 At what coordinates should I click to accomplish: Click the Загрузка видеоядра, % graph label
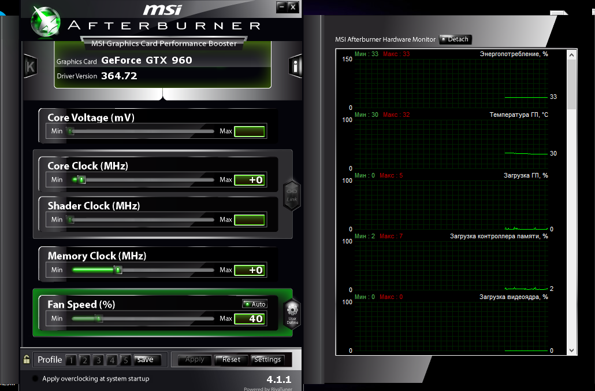(x=514, y=297)
